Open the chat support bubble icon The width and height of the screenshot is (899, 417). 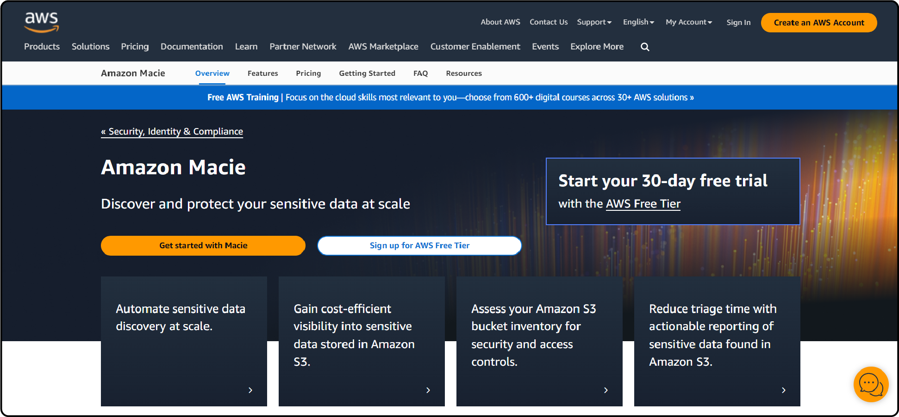[871, 385]
